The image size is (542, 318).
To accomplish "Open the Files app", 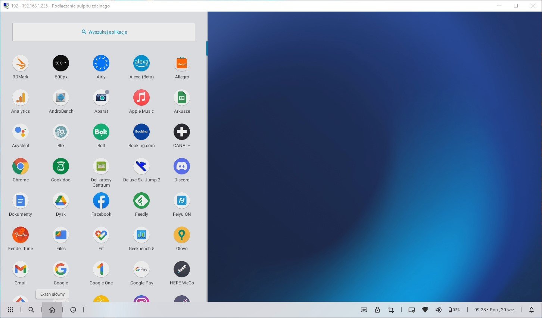I will (61, 235).
